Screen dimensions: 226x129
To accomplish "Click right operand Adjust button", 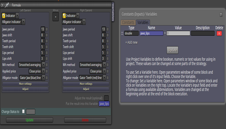I will [86, 89].
